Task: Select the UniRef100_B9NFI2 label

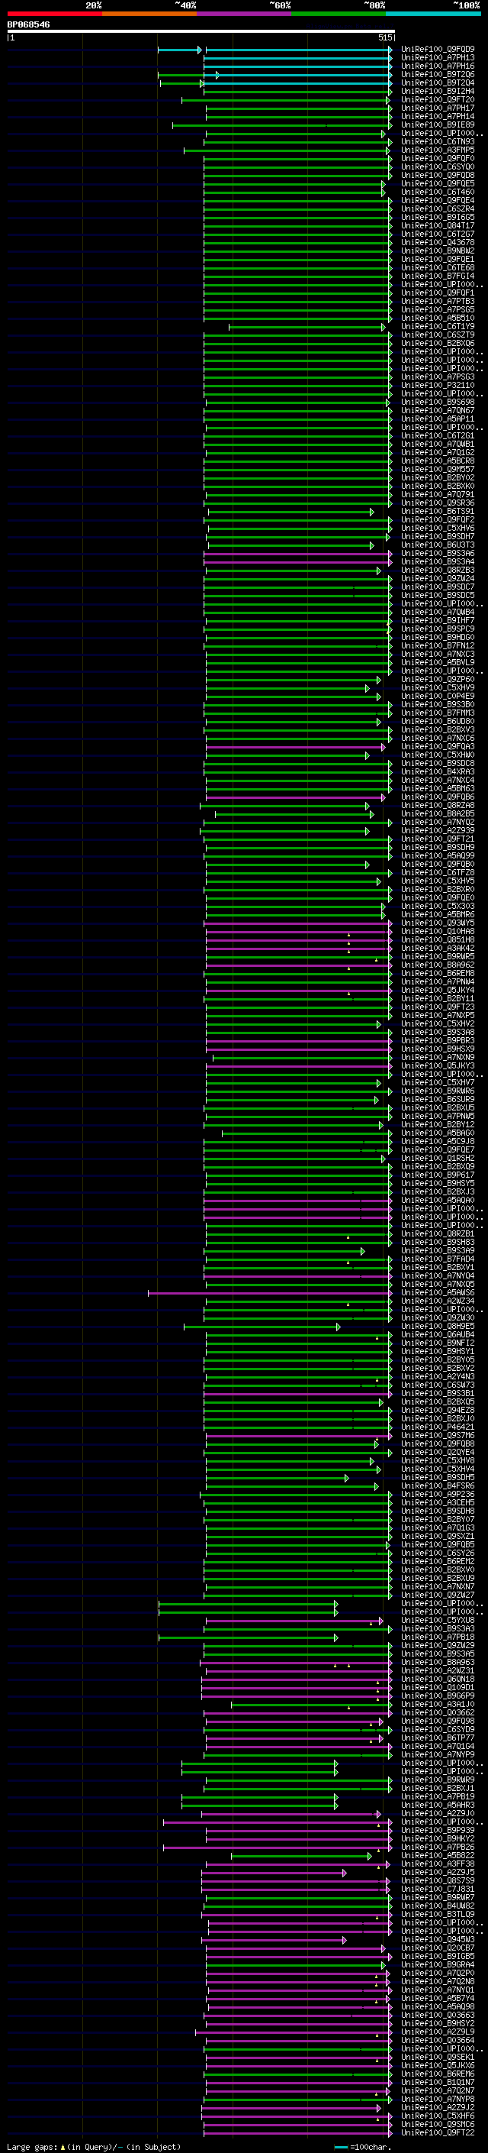Action: pos(438,1343)
